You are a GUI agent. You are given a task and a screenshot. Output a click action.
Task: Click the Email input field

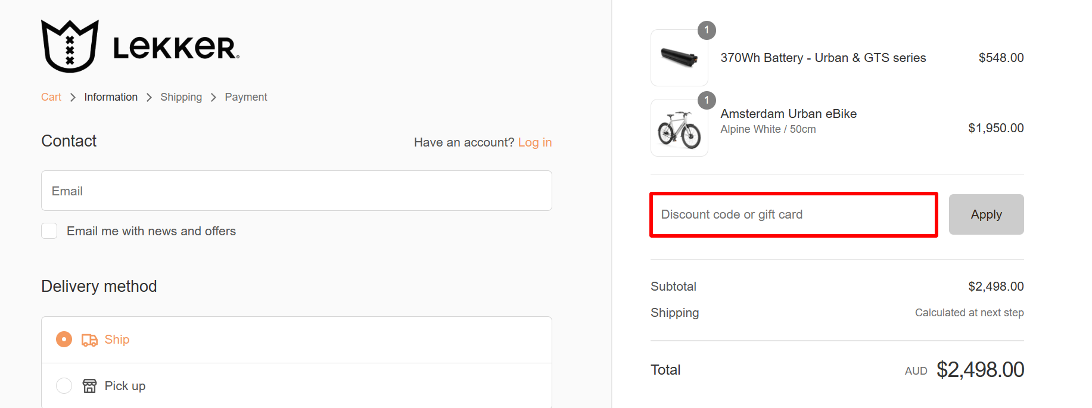coord(296,191)
